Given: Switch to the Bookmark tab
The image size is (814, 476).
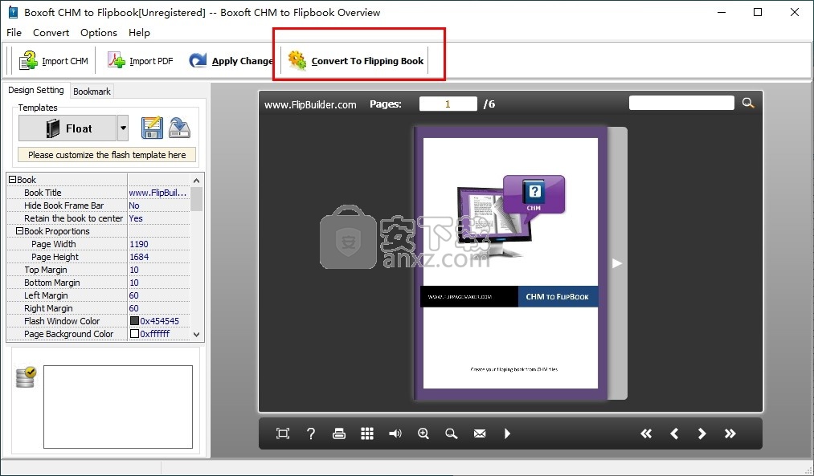Looking at the screenshot, I should point(92,92).
